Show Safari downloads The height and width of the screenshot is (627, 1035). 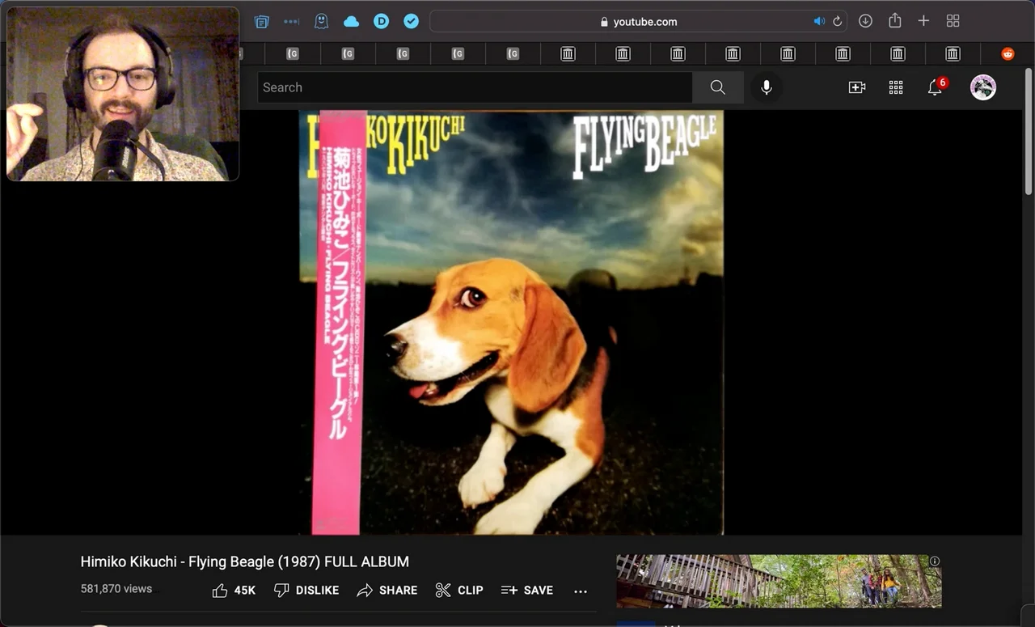(865, 21)
